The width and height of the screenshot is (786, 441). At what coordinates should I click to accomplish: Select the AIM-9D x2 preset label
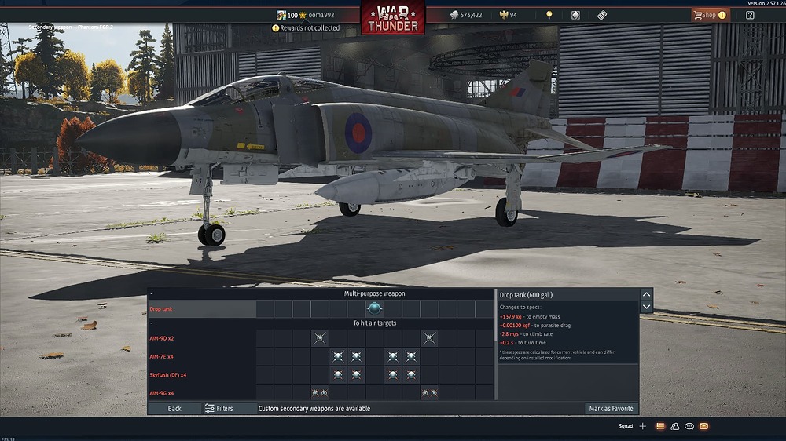tap(161, 338)
